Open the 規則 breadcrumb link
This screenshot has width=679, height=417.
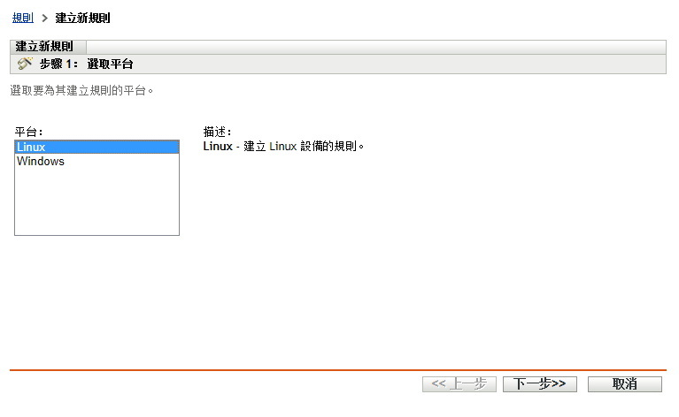22,19
